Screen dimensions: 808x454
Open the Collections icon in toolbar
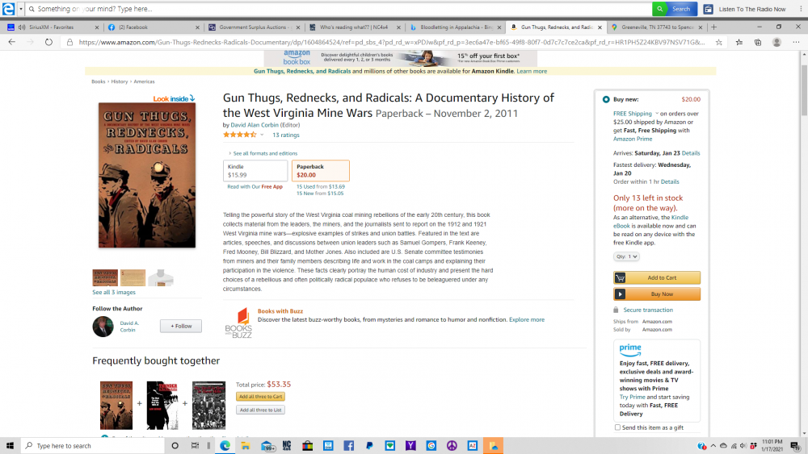tap(758, 42)
